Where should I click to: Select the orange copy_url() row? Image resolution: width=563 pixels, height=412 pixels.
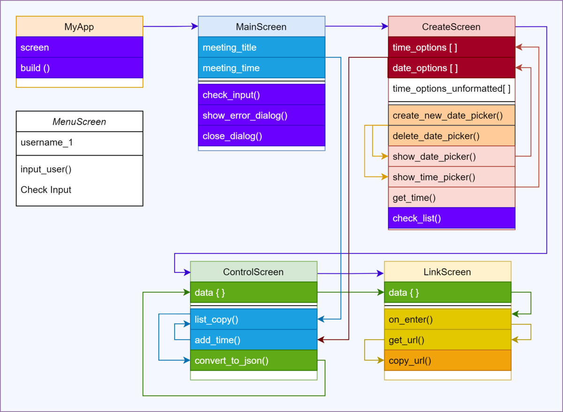point(447,360)
